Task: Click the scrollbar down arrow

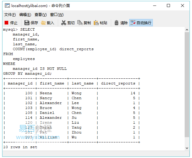Action: coord(187,148)
